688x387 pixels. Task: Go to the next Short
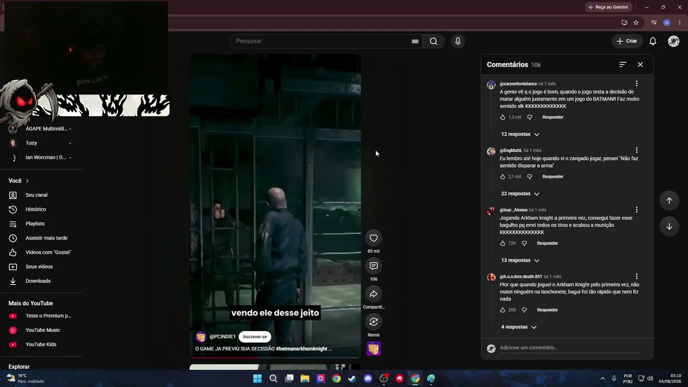pos(669,226)
